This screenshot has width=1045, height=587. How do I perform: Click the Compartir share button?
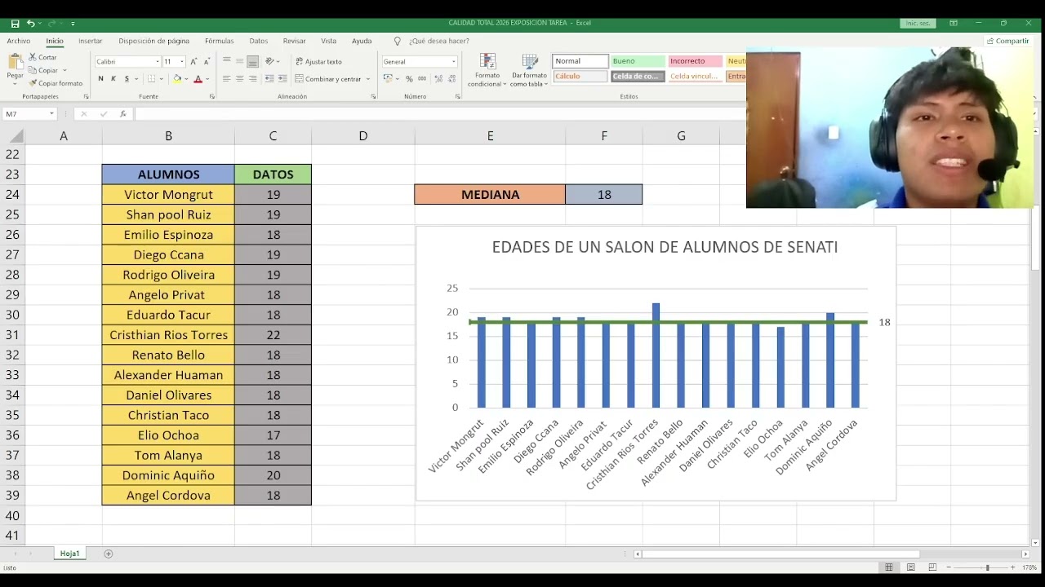[x=1008, y=41]
